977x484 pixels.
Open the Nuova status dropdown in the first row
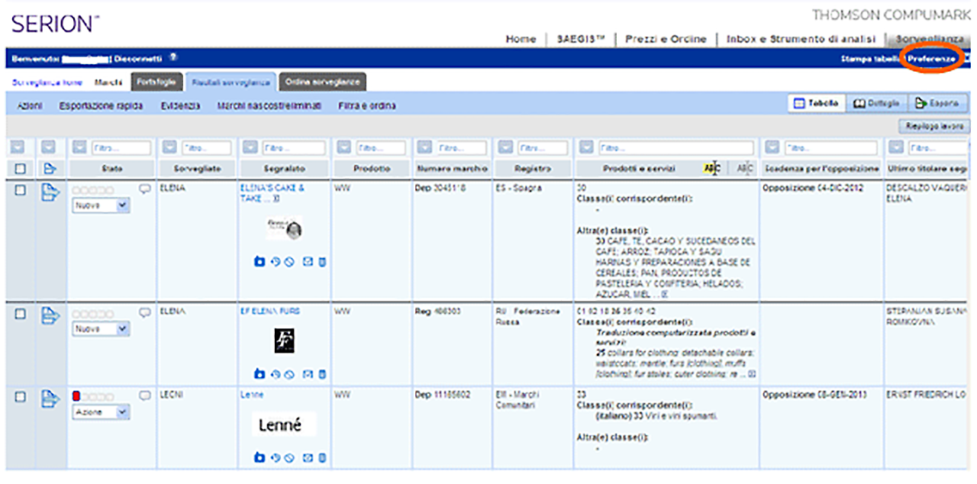tap(101, 205)
